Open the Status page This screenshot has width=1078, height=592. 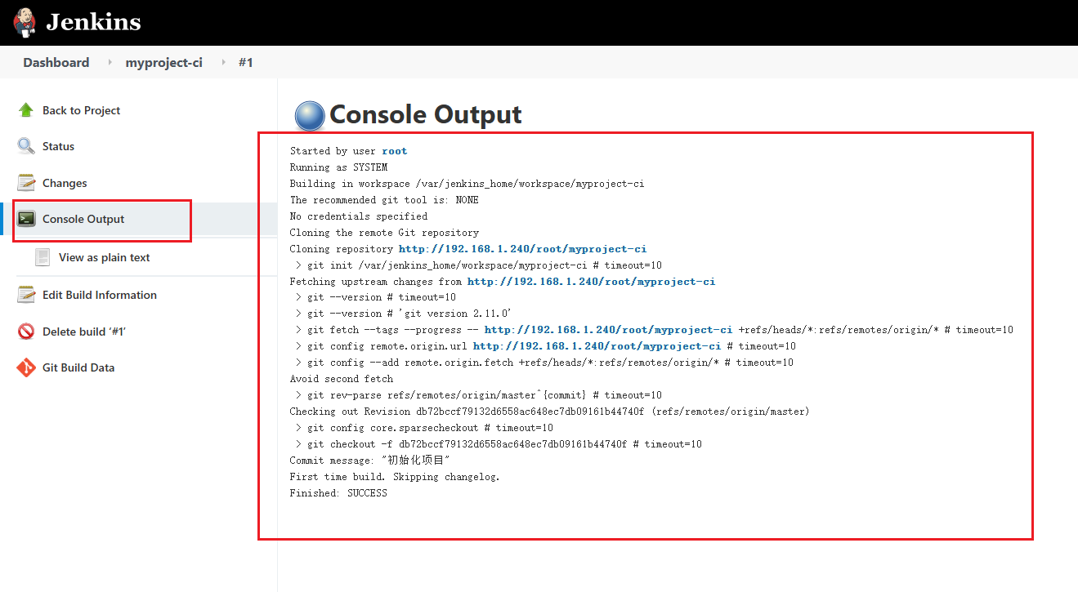tap(58, 146)
